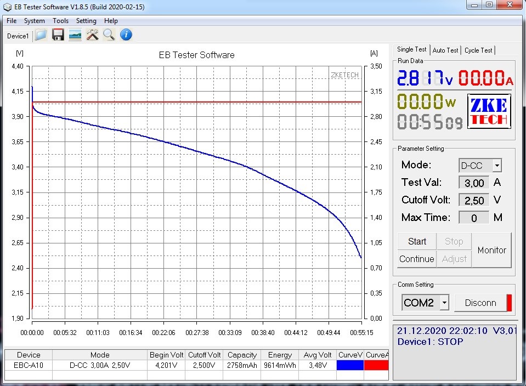Click the landscape picture toolbar icon
Image resolution: width=526 pixels, height=386 pixels.
(75, 35)
